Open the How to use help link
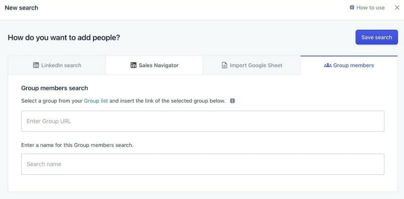The width and height of the screenshot is (404, 199). [370, 8]
